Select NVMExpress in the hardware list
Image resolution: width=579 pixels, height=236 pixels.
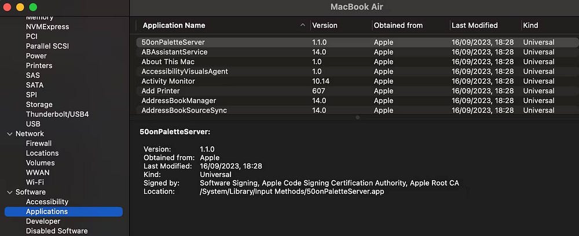47,27
